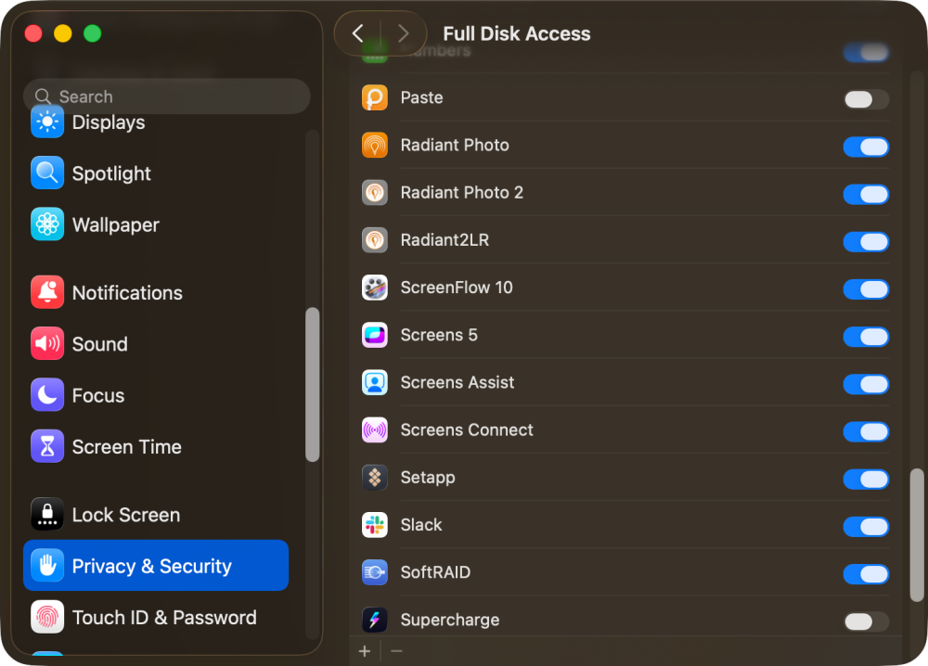The image size is (928, 666).
Task: Open Notifications in the sidebar
Action: [x=127, y=293]
